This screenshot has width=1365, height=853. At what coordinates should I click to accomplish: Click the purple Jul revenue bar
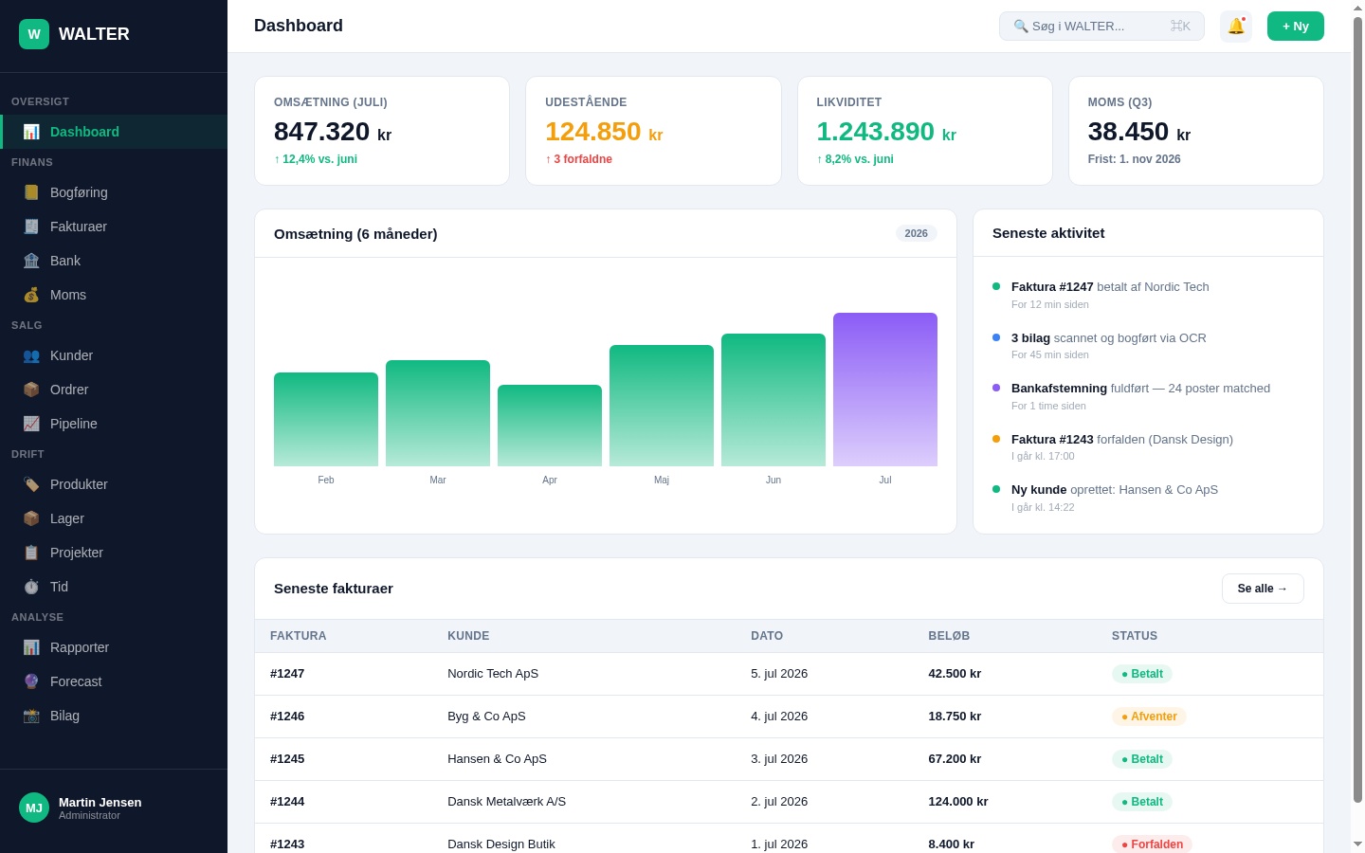[885, 390]
